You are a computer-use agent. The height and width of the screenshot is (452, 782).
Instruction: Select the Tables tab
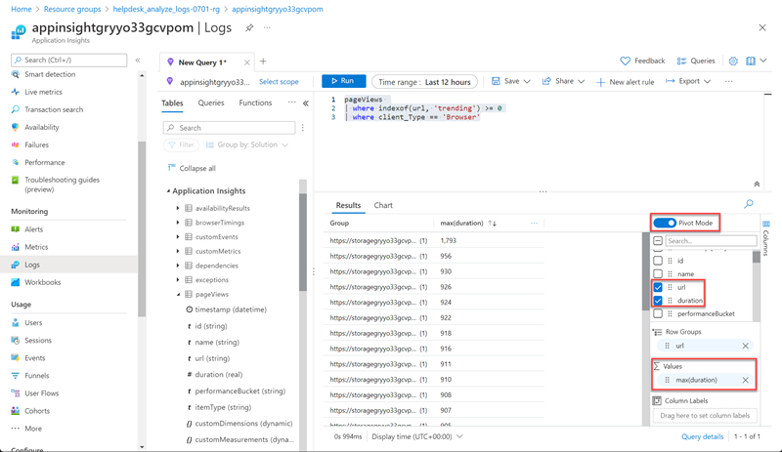click(172, 103)
